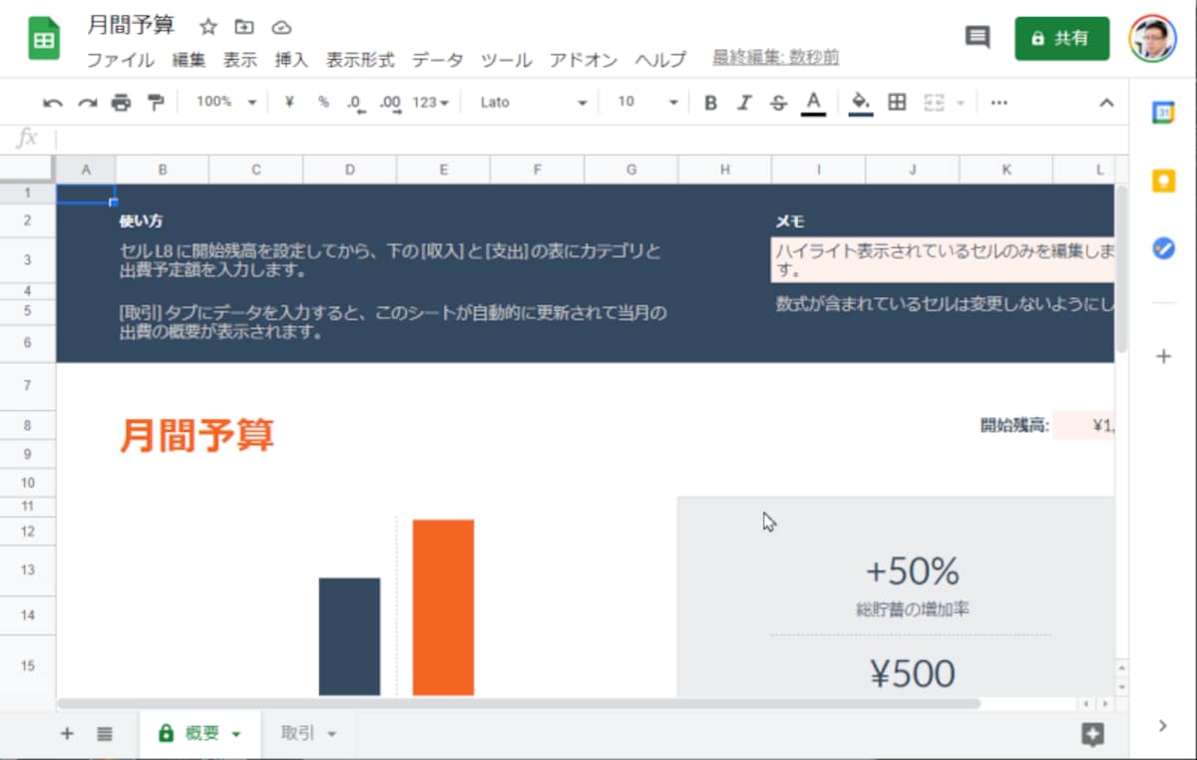Toggle bold formatting
Viewport: 1197px width, 760px height.
pos(710,102)
